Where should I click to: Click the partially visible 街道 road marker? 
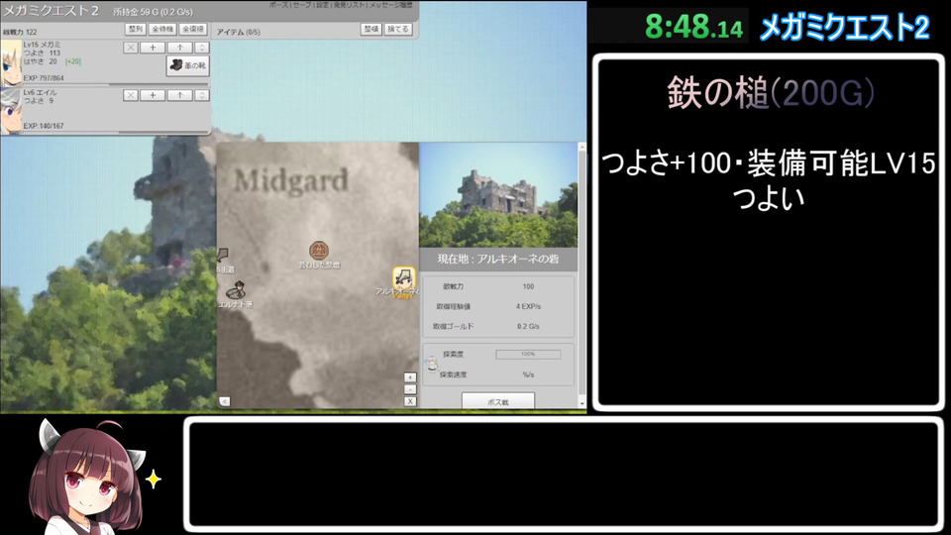click(223, 256)
